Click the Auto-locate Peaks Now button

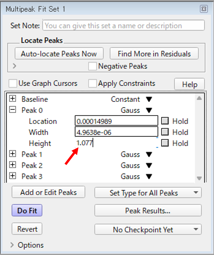[59, 54]
